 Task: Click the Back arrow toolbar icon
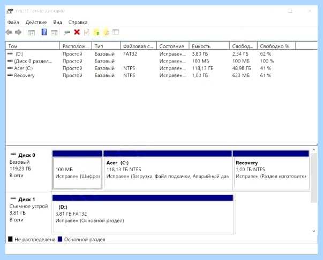9,32
